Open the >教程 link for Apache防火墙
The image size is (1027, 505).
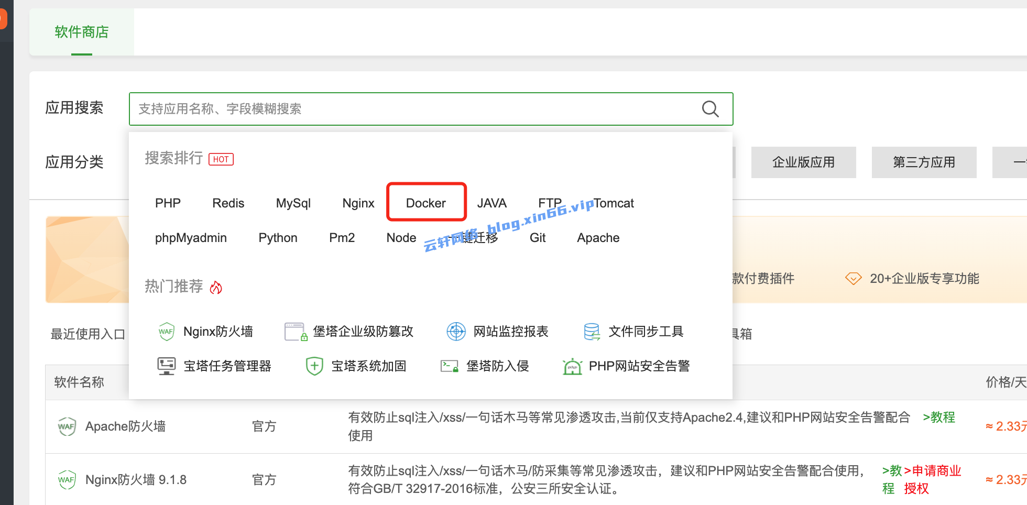tap(939, 418)
